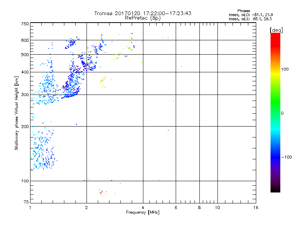The image size is (301, 226).
Task: Click the "10" tick label on the frequency axis
Action: pyautogui.click(x=217, y=208)
